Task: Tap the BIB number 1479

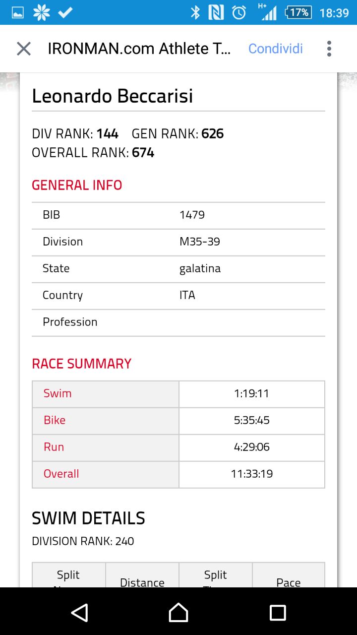Action: (192, 215)
